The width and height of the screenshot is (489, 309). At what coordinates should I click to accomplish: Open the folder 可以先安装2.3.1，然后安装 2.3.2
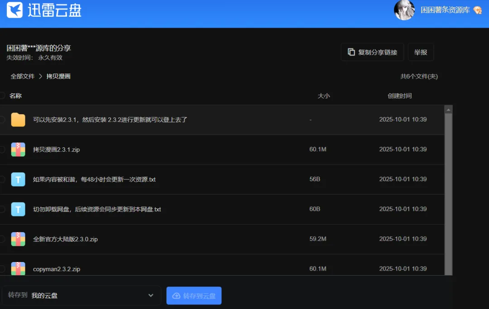110,120
